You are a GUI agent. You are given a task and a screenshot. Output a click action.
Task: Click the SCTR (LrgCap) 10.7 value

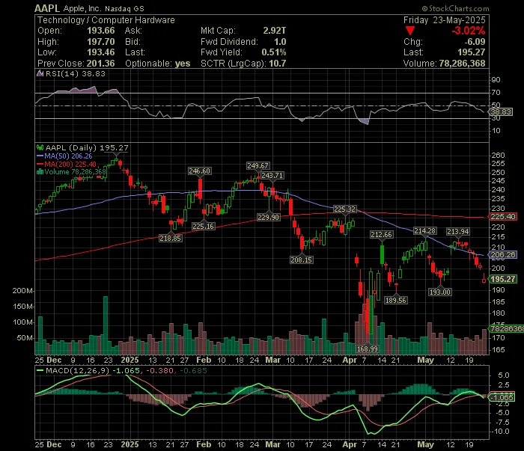(x=278, y=63)
